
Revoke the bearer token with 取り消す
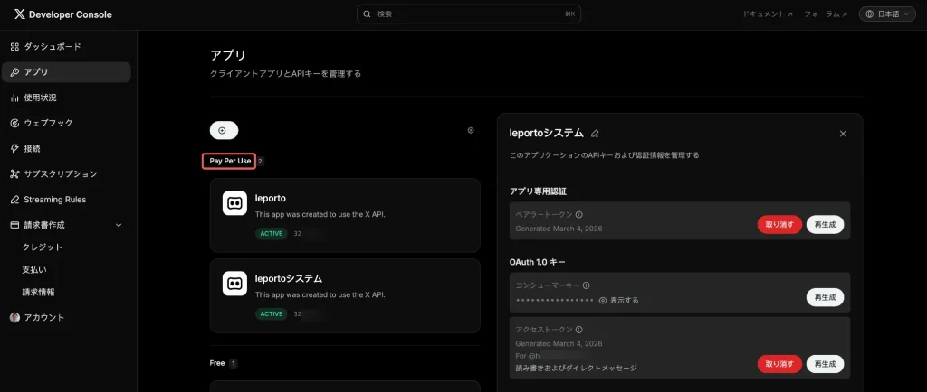(x=779, y=225)
